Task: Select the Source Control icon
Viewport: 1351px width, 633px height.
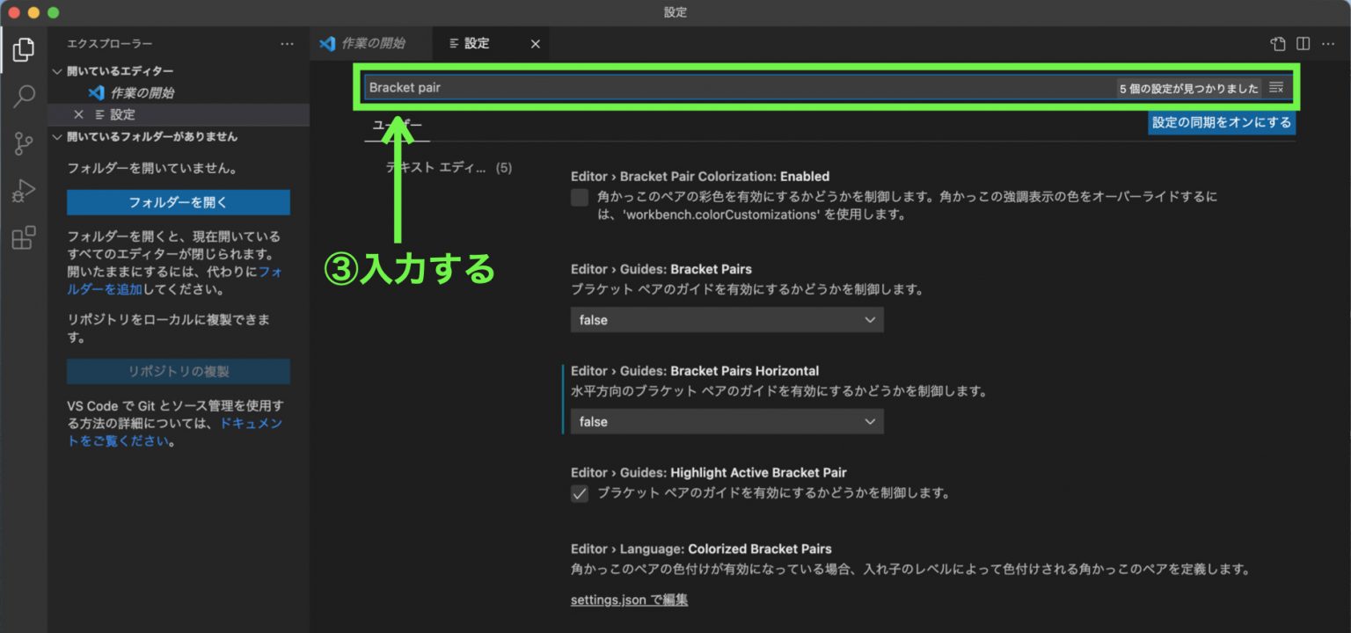Action: pyautogui.click(x=24, y=143)
